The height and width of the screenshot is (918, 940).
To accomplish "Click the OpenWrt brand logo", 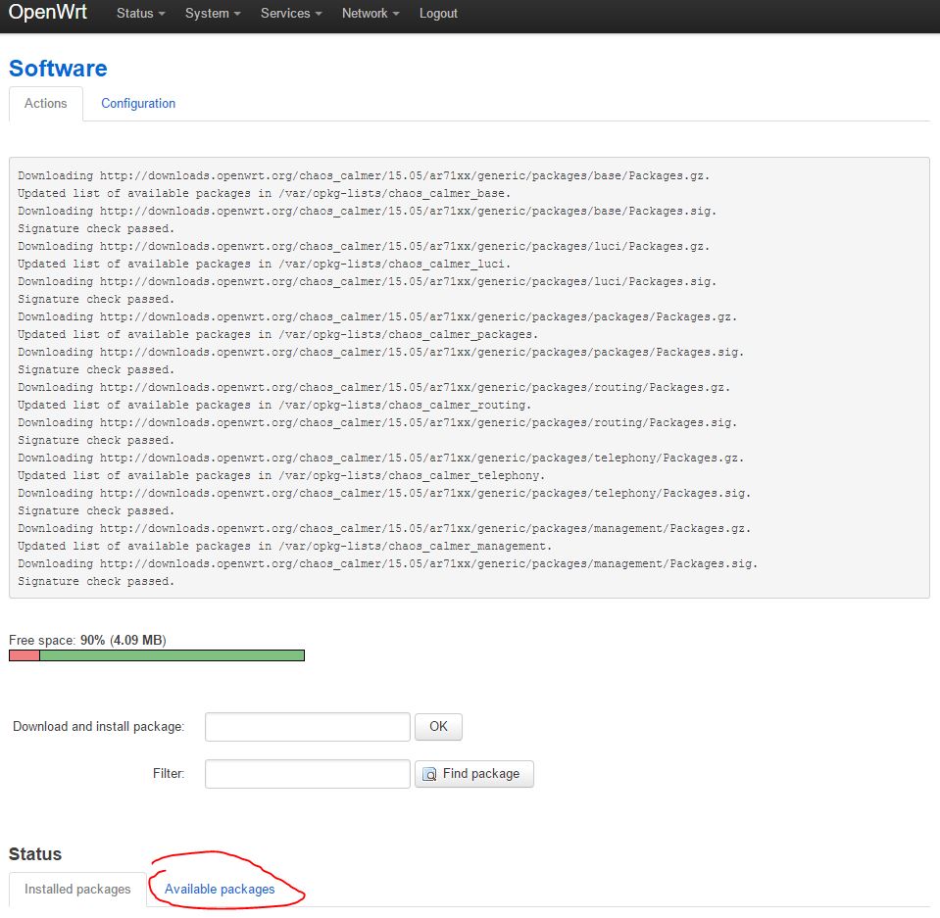I will pyautogui.click(x=47, y=12).
